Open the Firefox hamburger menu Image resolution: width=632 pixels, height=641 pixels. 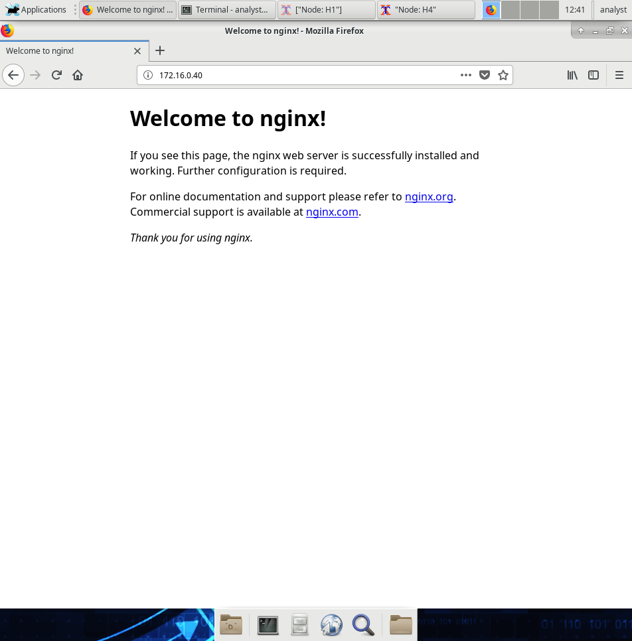[x=619, y=75]
